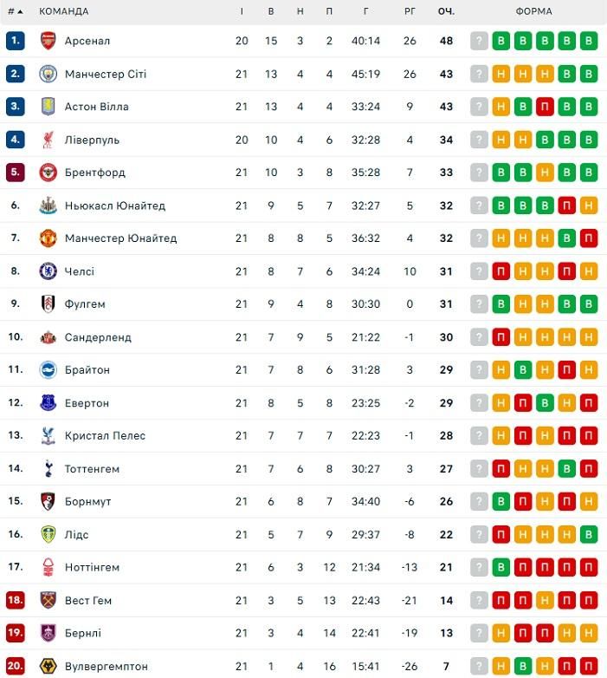Click the Wolverhampton crest icon

click(x=48, y=666)
